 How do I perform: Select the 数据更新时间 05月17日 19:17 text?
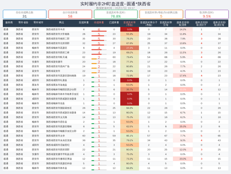click(x=115, y=8)
